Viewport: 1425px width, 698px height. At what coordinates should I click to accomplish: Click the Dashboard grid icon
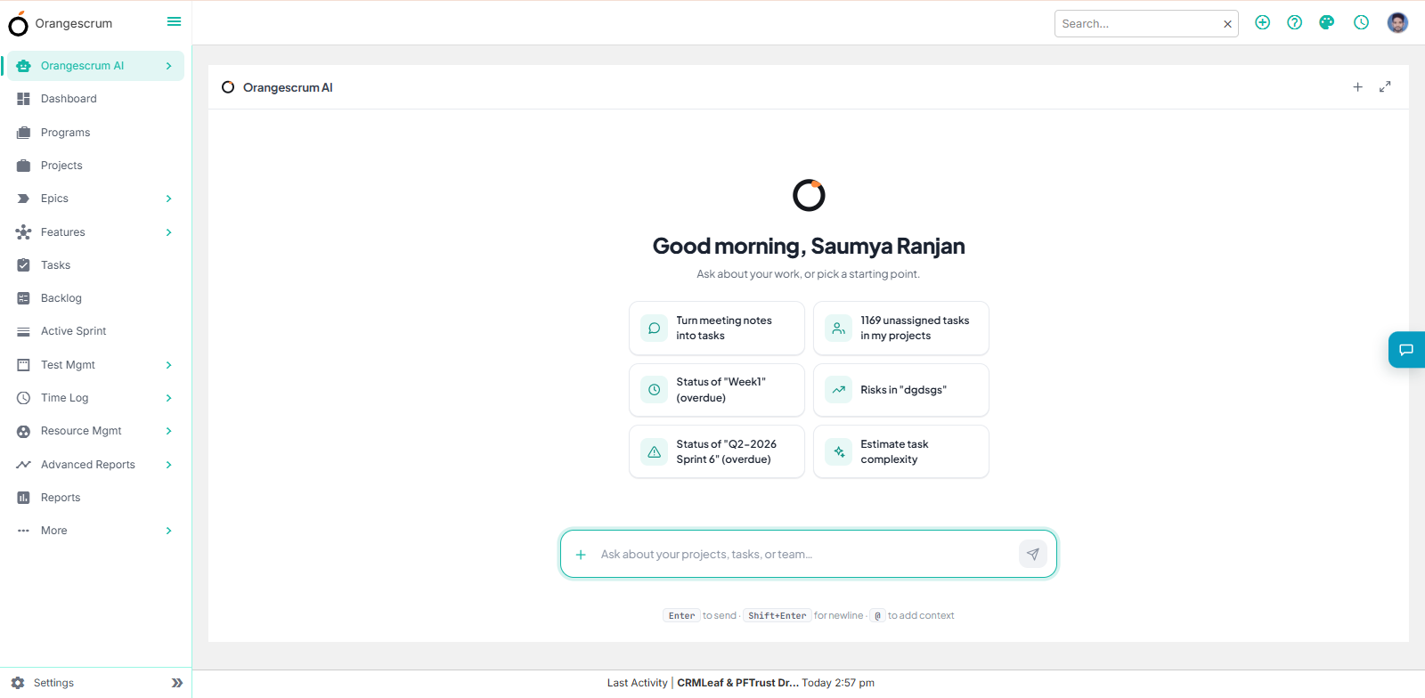click(x=23, y=99)
